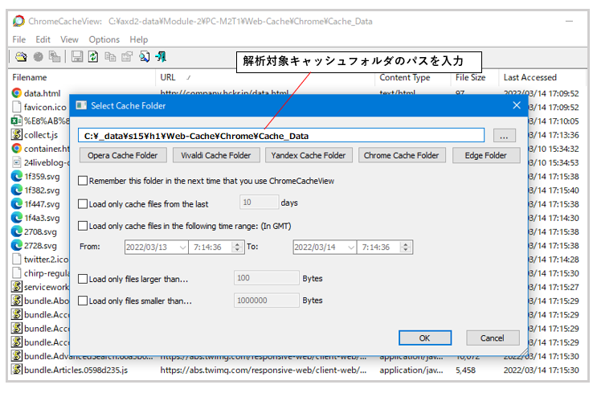Open the View menu
The width and height of the screenshot is (593, 393).
[x=69, y=39]
